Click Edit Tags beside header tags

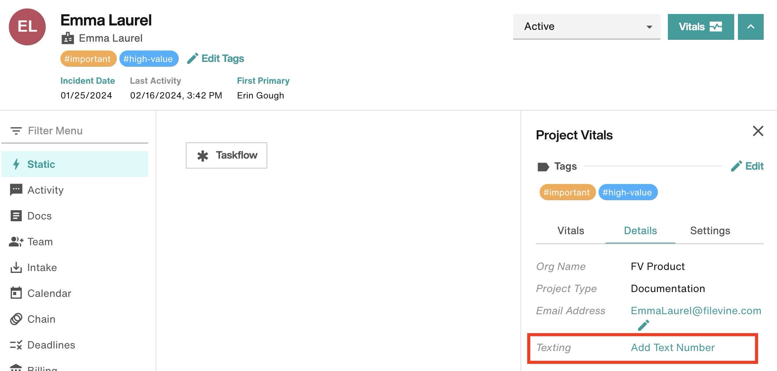tap(216, 59)
